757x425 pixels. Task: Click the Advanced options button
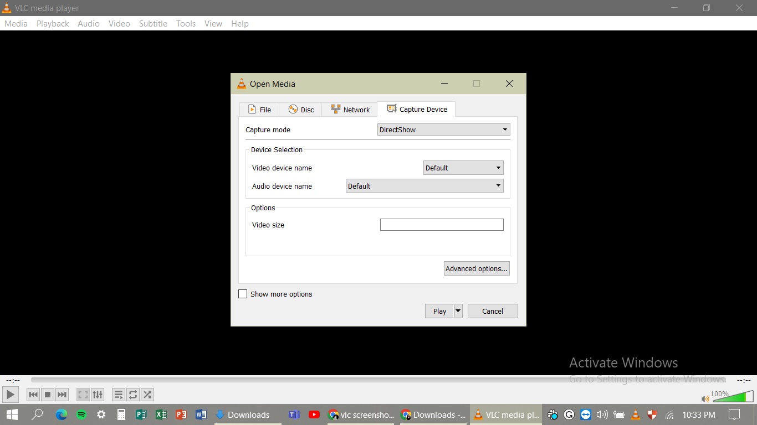pos(477,268)
